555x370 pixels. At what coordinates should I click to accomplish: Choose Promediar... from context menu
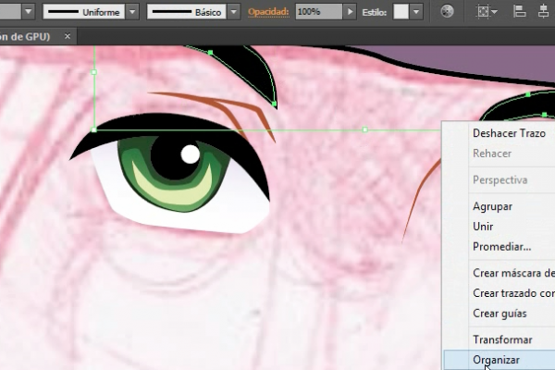501,247
